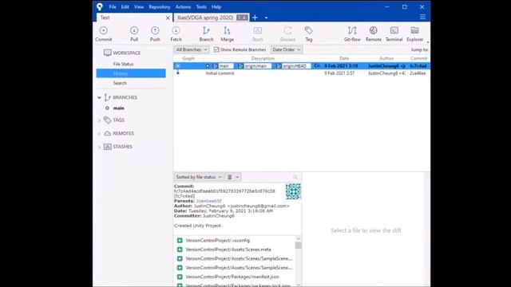
Task: Add a new tab with plus icon
Action: click(x=255, y=18)
